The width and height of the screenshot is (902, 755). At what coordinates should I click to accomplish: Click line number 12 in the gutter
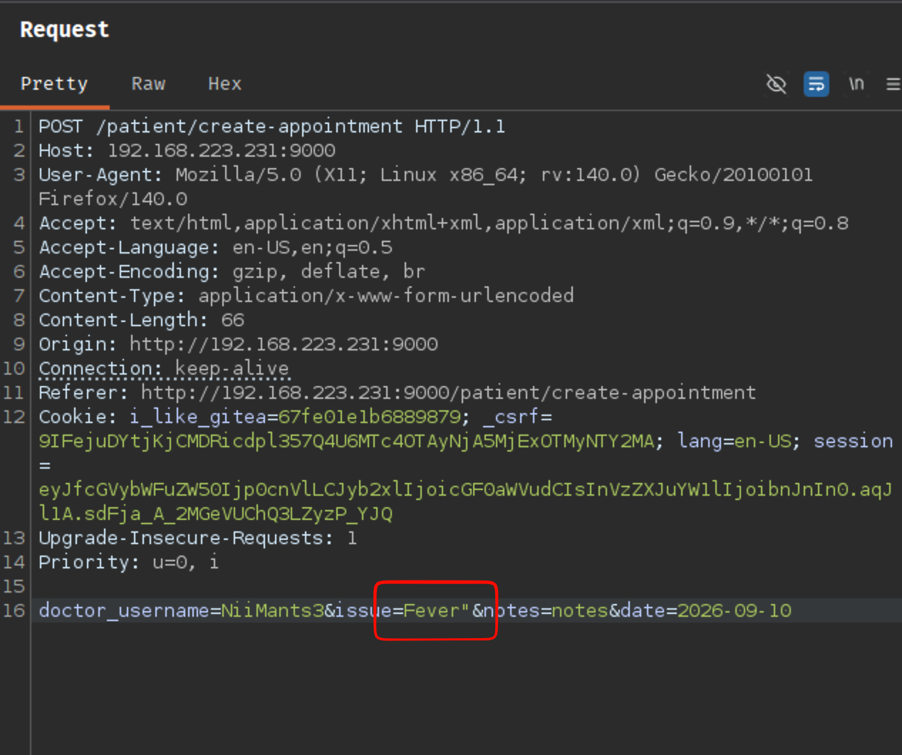tap(14, 417)
